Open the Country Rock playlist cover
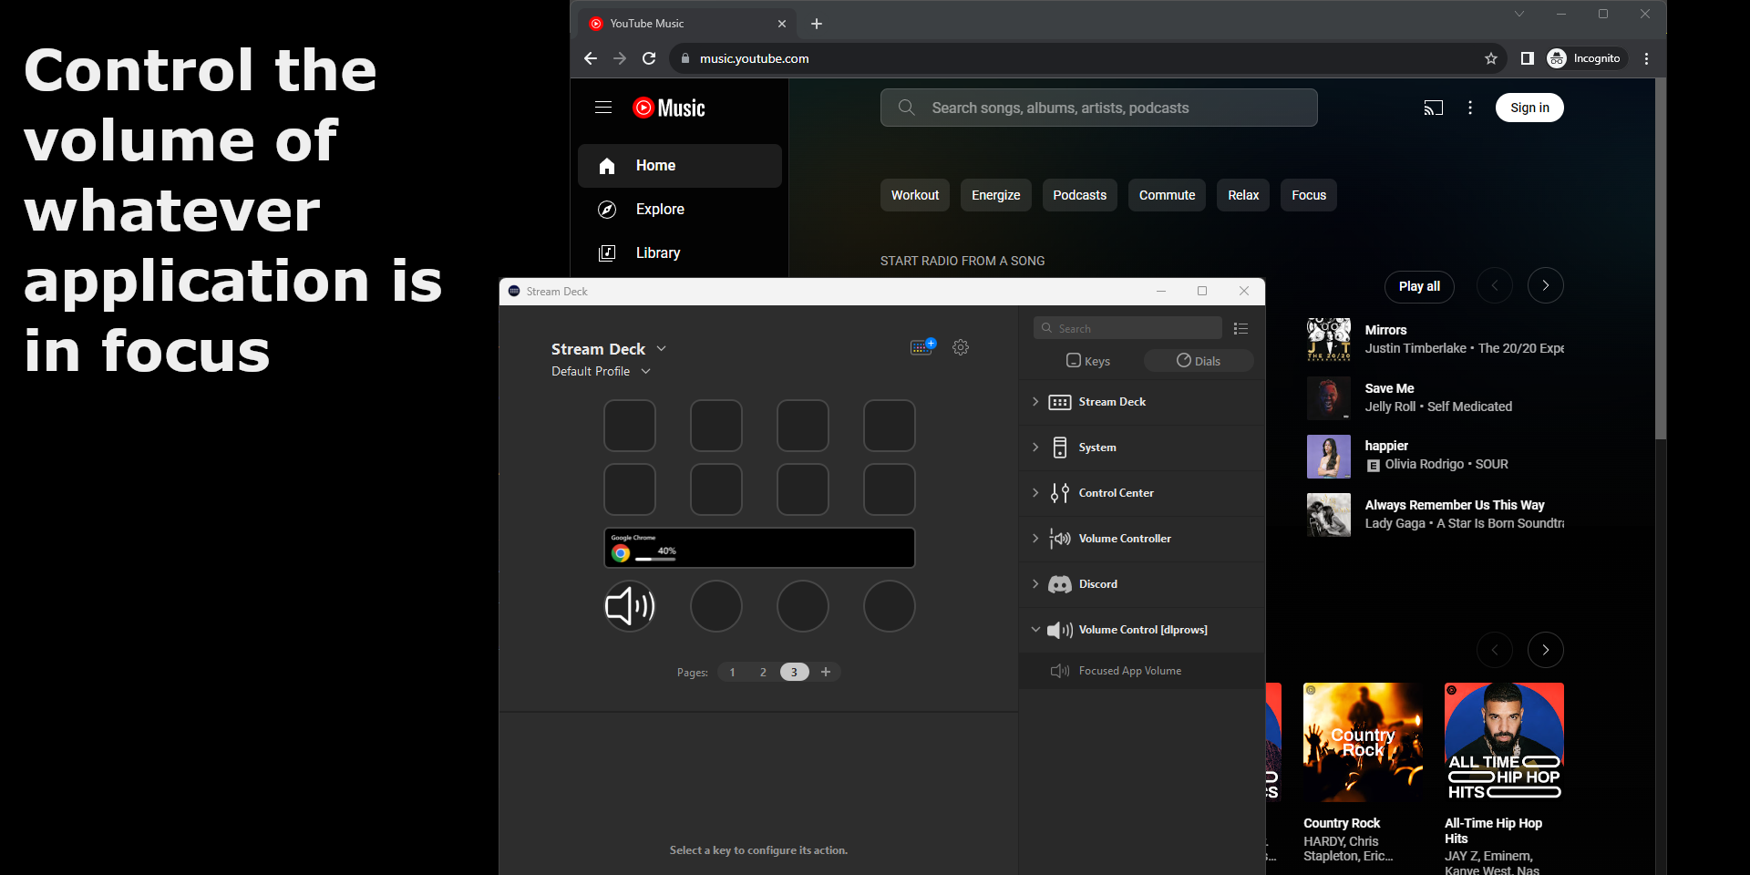Screen dimensions: 1750x875 [1363, 743]
